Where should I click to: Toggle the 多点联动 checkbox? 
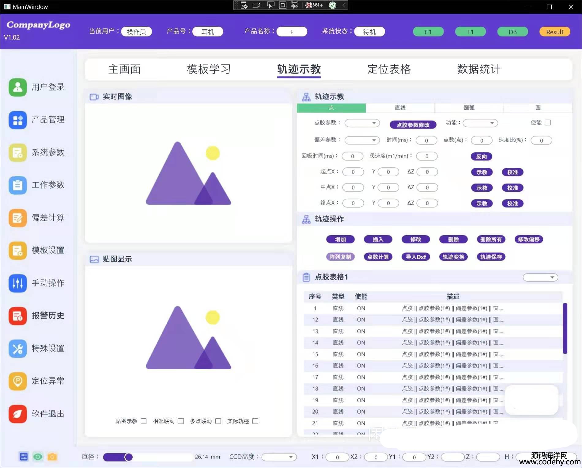click(218, 421)
